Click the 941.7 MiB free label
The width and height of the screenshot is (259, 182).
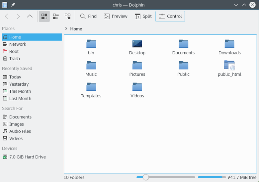click(242, 177)
